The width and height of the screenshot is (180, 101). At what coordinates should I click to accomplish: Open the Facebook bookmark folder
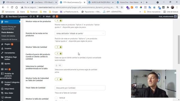32,12
